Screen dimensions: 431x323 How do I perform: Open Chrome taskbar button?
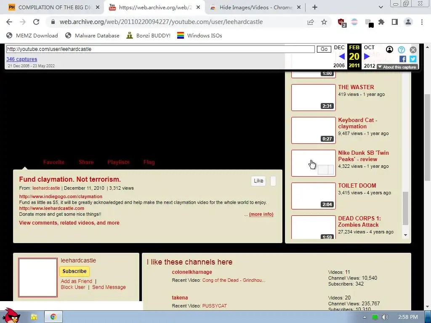coord(53,317)
